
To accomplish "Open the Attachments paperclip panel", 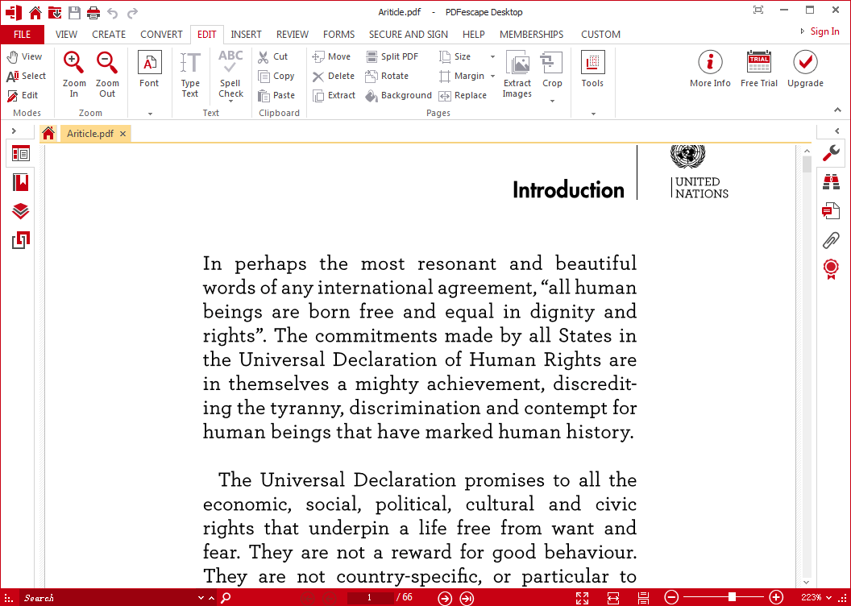I will coord(830,239).
